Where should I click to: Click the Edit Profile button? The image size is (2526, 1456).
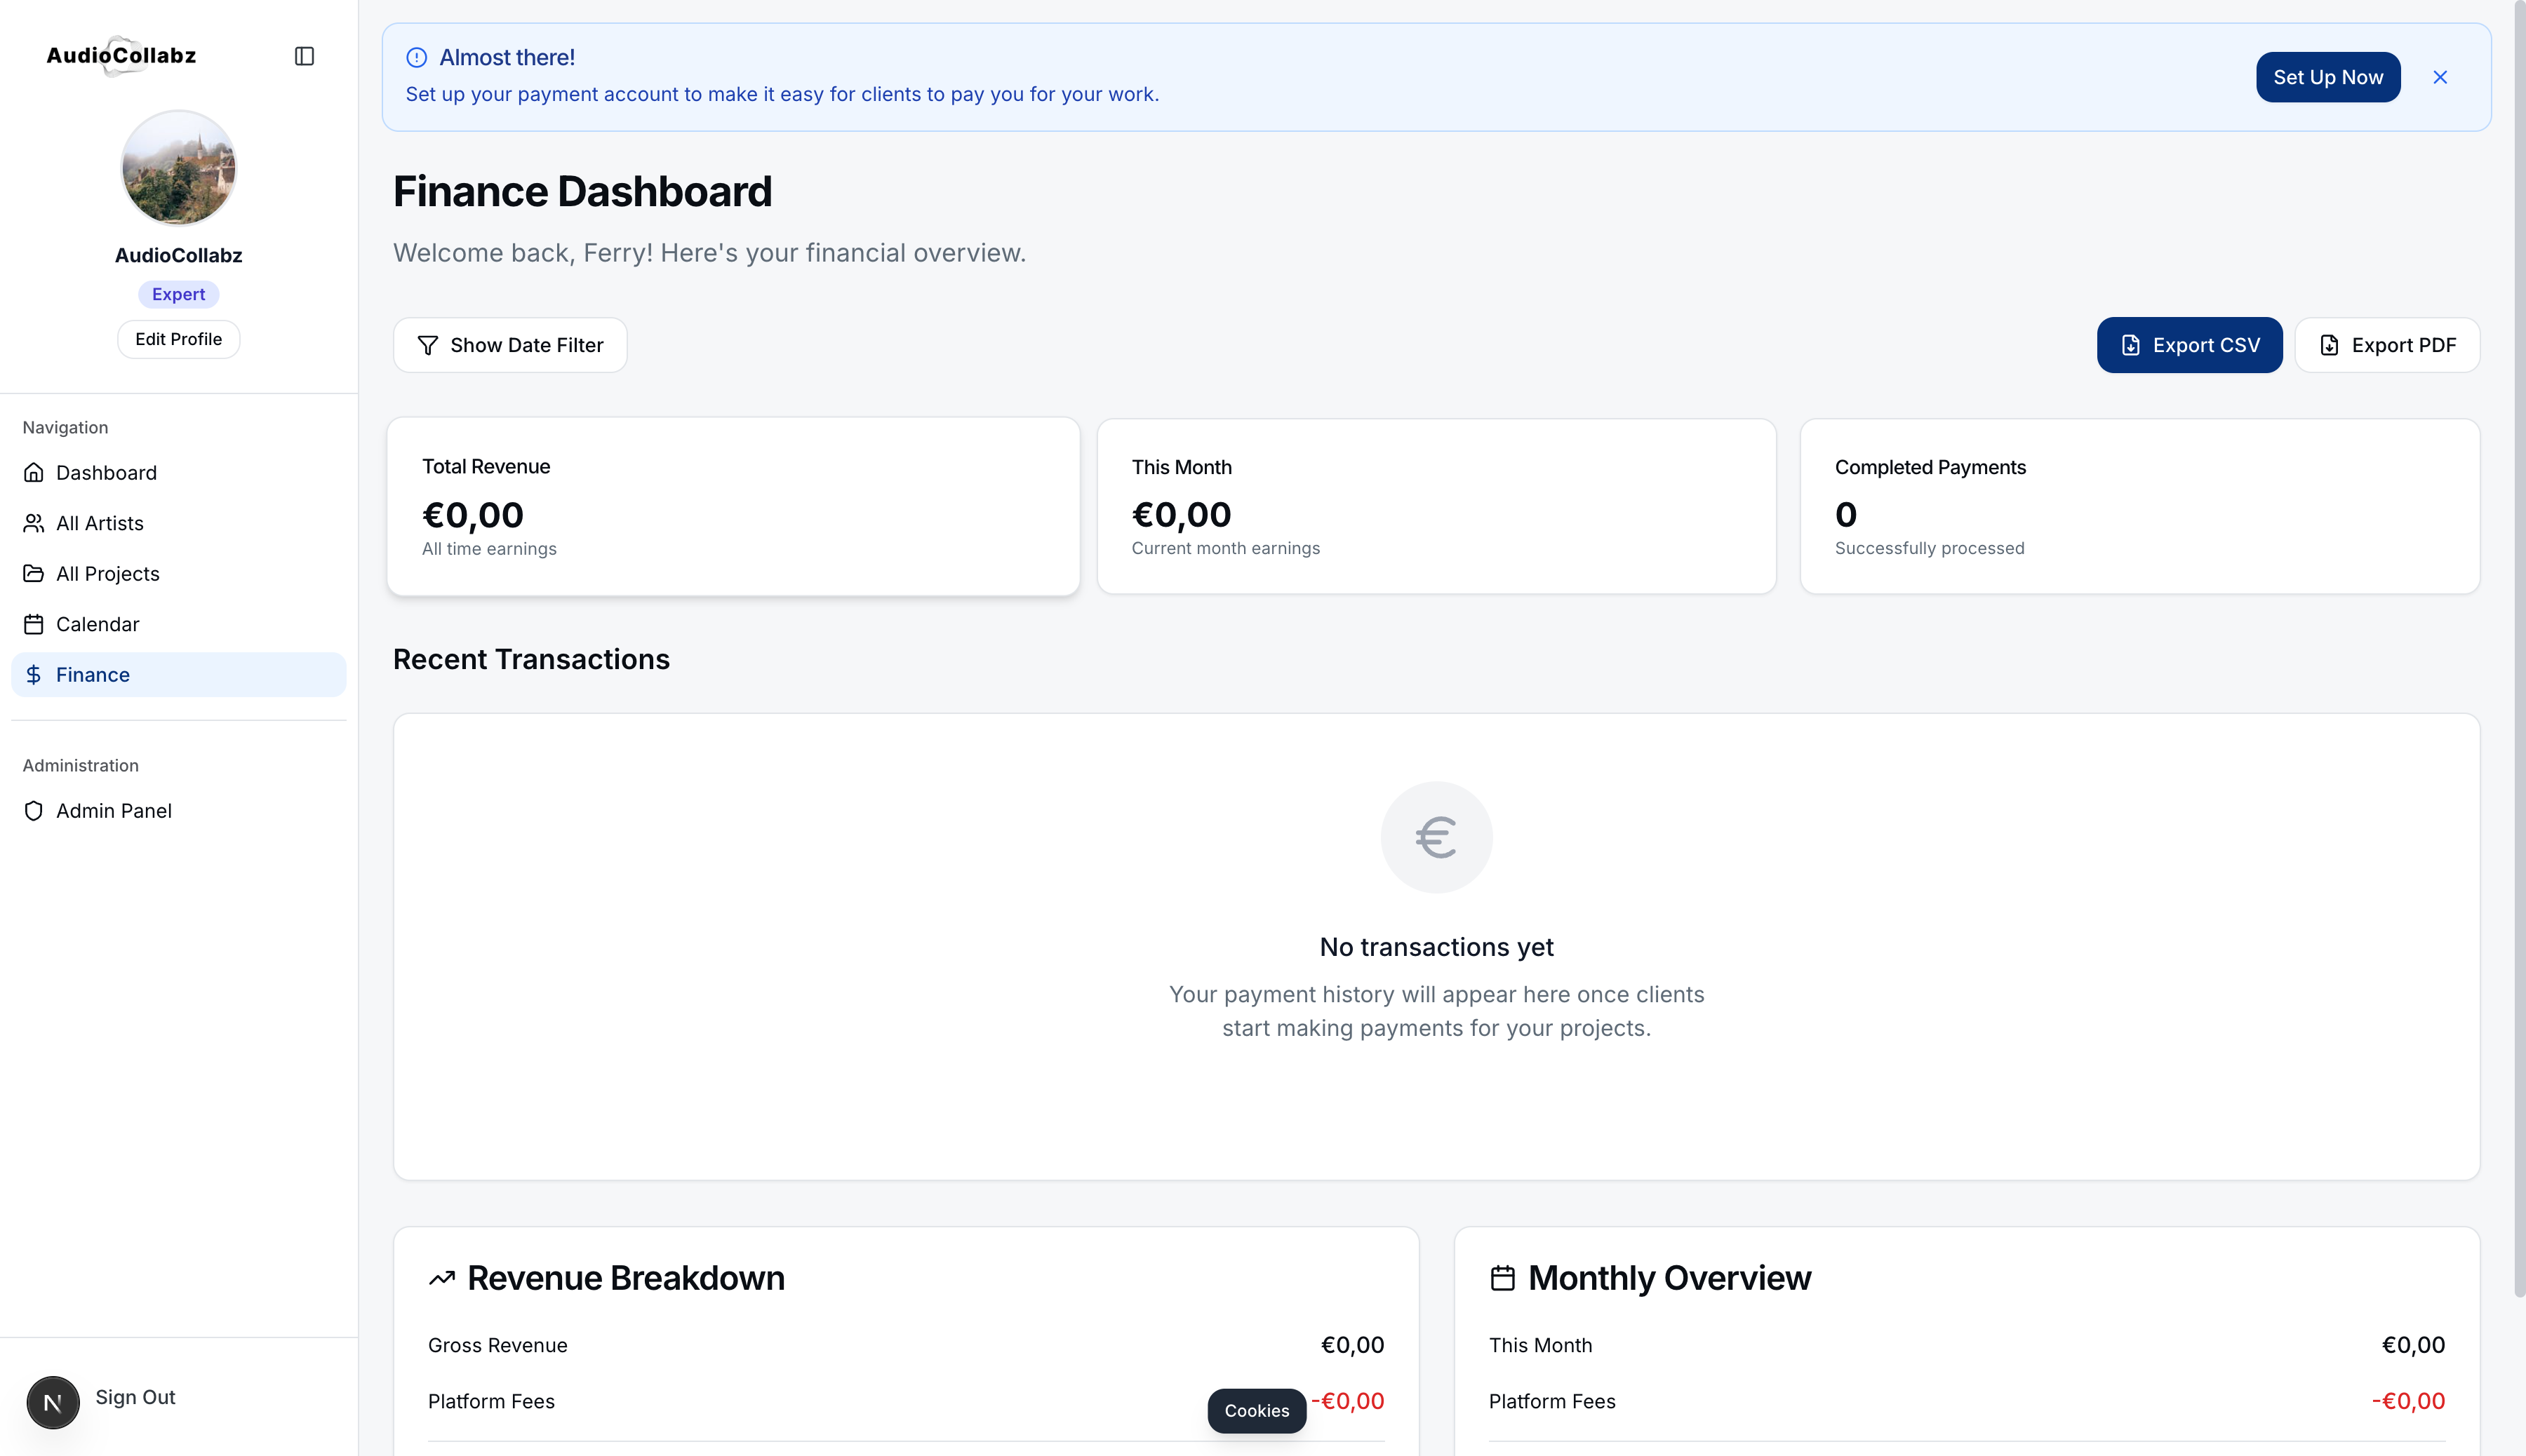(x=178, y=338)
